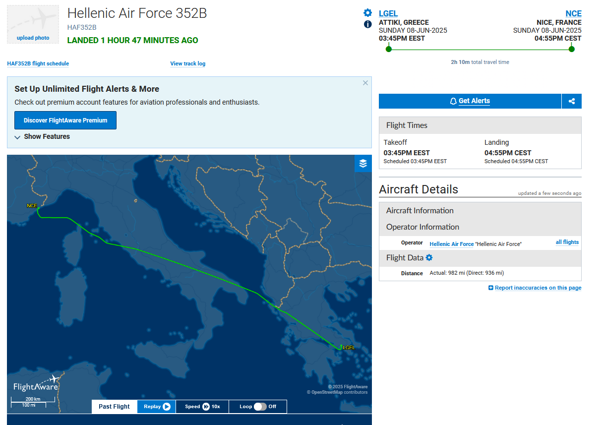Click the Flight Data gear icon
This screenshot has height=425, width=601.
[x=429, y=257]
